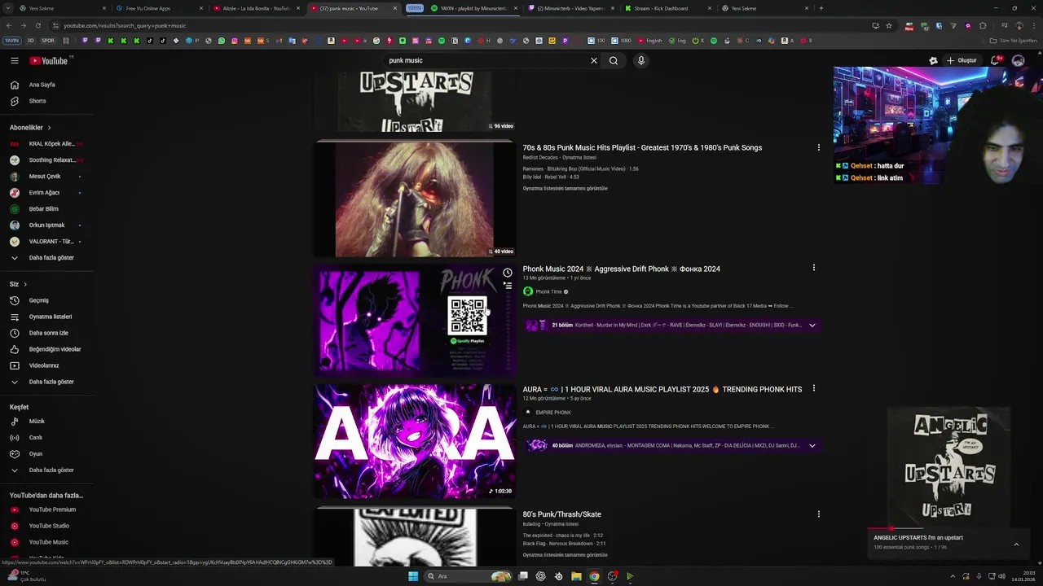Open options menu for the Phonk Music 2024 video
This screenshot has height=586, width=1043.
[813, 268]
